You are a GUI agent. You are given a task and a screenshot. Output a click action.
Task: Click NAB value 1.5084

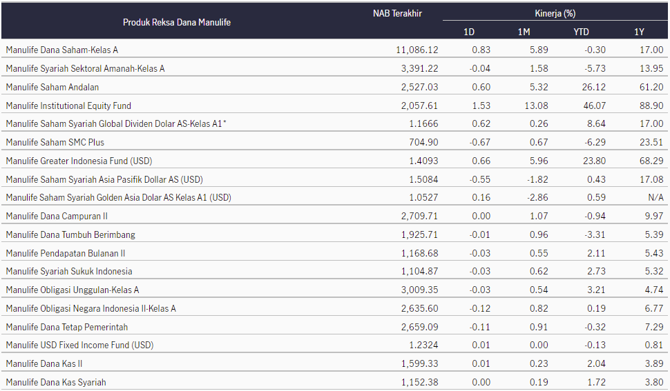423,179
